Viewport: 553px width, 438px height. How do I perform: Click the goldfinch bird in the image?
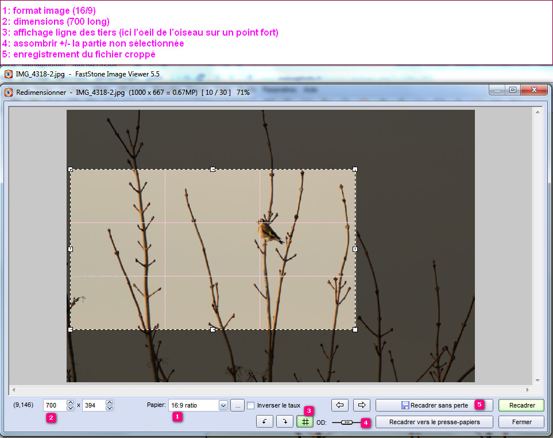[269, 232]
